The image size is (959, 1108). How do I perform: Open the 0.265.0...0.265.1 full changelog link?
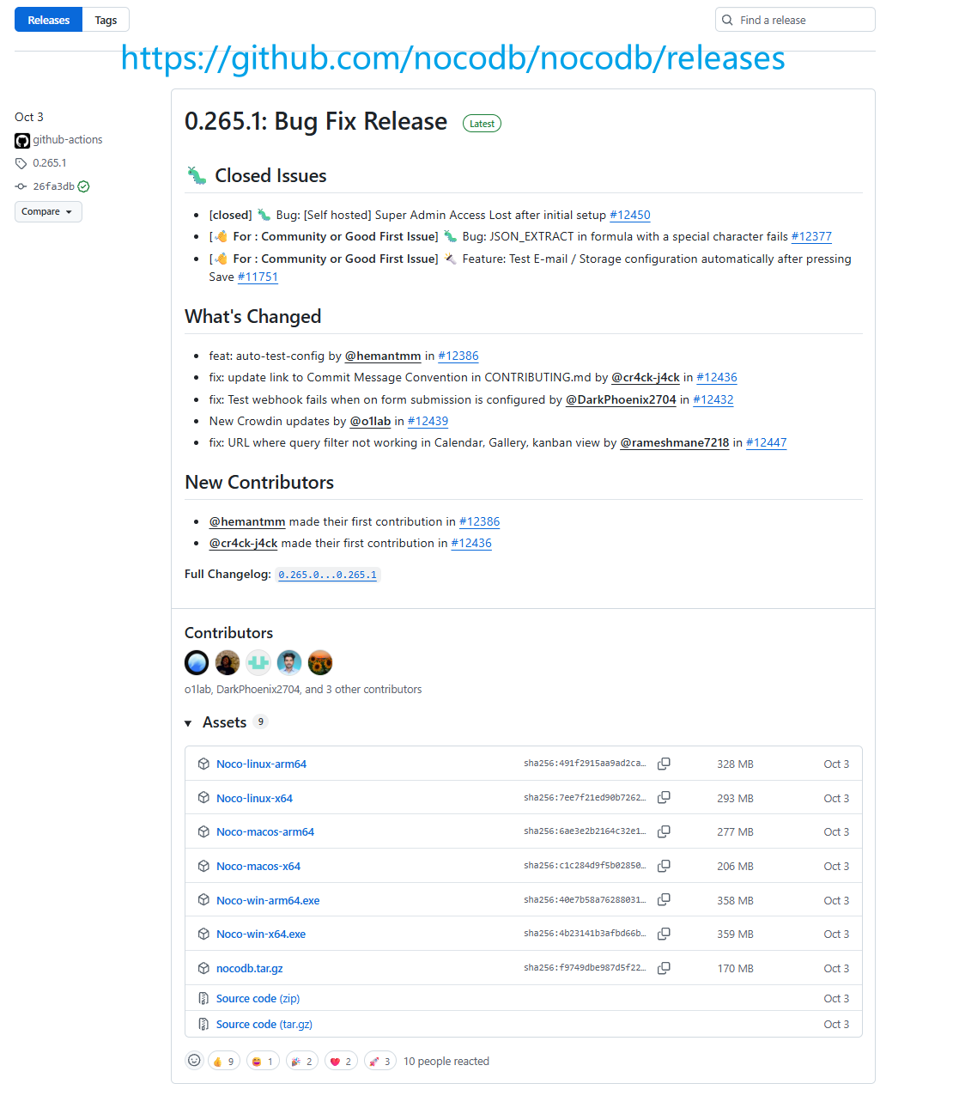(327, 575)
